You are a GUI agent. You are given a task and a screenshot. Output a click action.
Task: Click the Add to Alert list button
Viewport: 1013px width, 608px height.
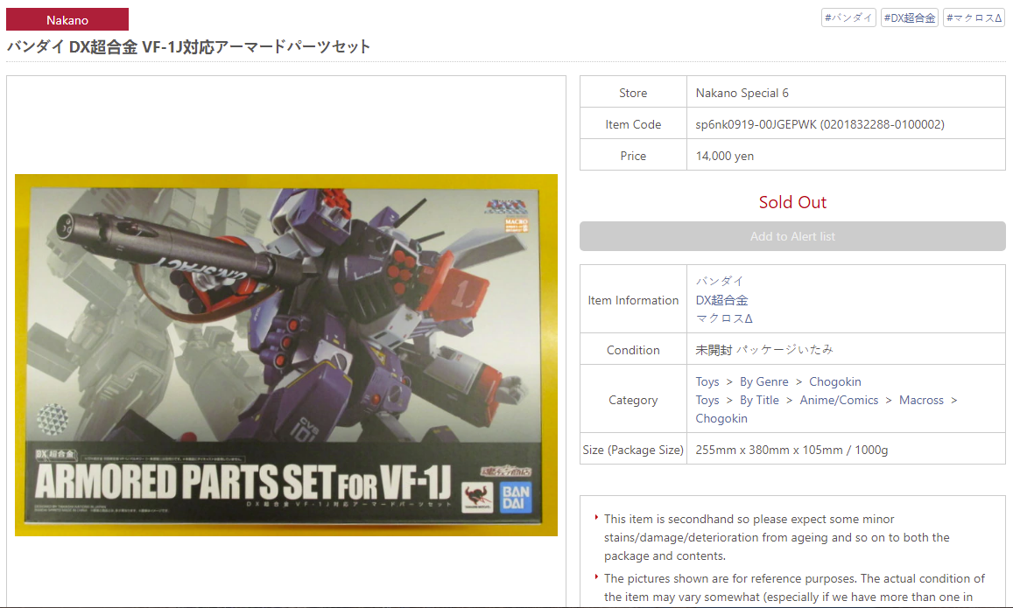click(x=792, y=236)
